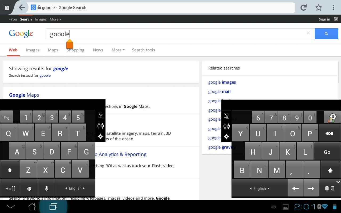This screenshot has width=341, height=213.
Task: Open the recent apps button
Action: pos(53,207)
